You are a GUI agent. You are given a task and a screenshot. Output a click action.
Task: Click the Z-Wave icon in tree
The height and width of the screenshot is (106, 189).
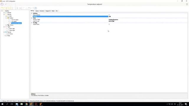pyautogui.click(x=8, y=25)
